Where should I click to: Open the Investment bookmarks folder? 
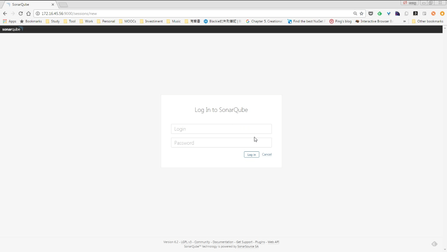point(151,21)
